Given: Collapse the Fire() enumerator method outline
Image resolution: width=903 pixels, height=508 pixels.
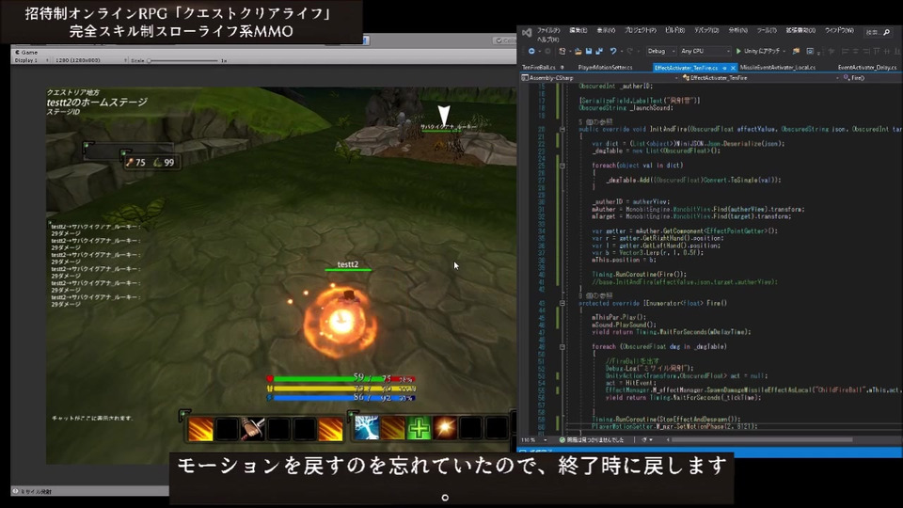Looking at the screenshot, I should (x=562, y=303).
